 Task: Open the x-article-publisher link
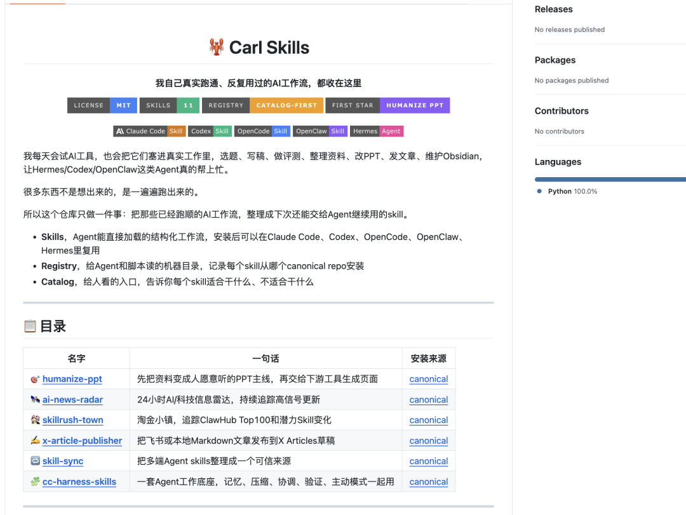[x=82, y=440]
